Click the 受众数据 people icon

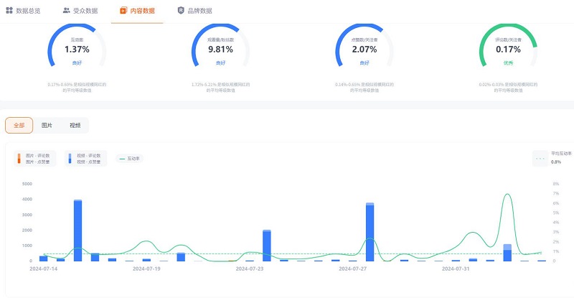tap(67, 11)
